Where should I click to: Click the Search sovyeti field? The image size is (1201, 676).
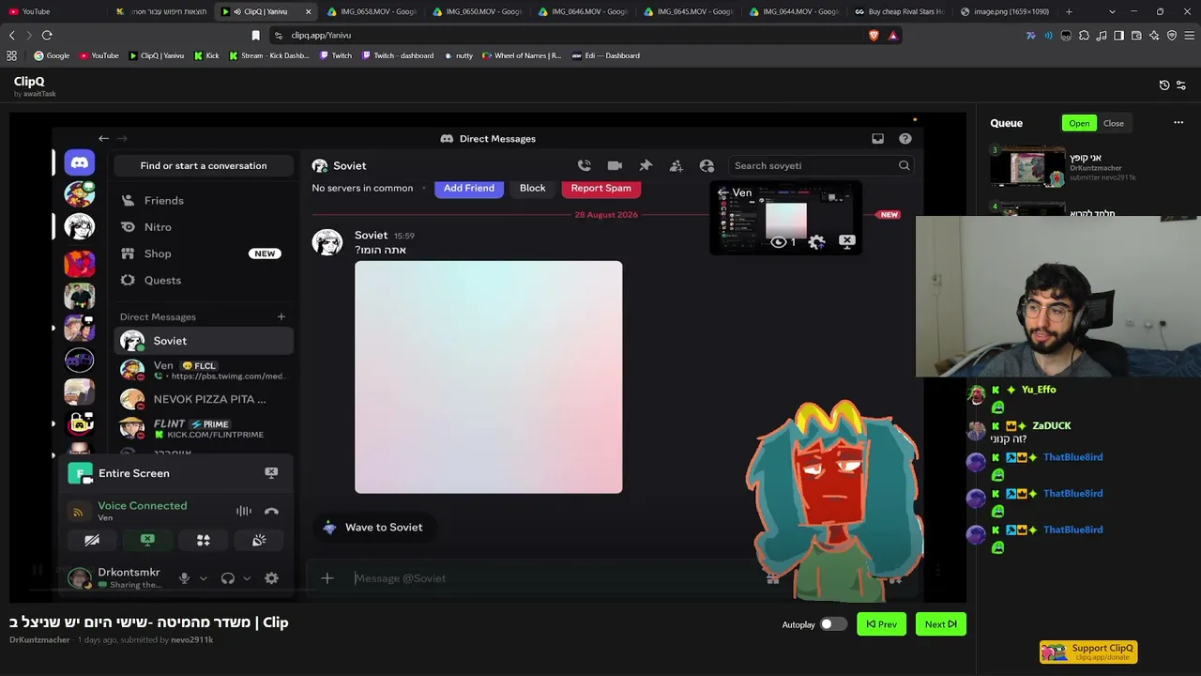pyautogui.click(x=822, y=165)
